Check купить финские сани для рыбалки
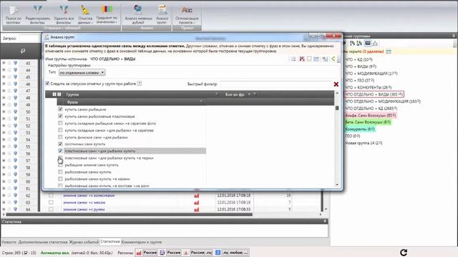The image size is (458, 257). click(x=60, y=137)
